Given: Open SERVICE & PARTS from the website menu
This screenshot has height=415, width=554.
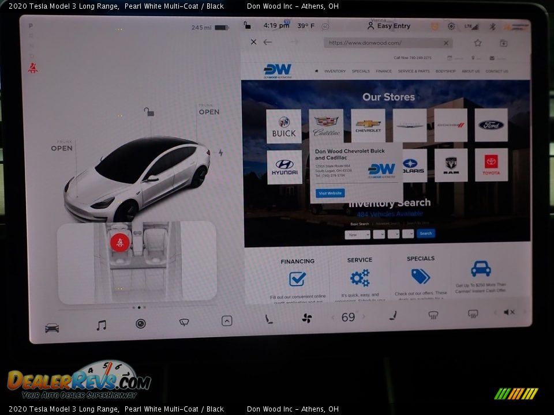Looking at the screenshot, I should pos(413,71).
